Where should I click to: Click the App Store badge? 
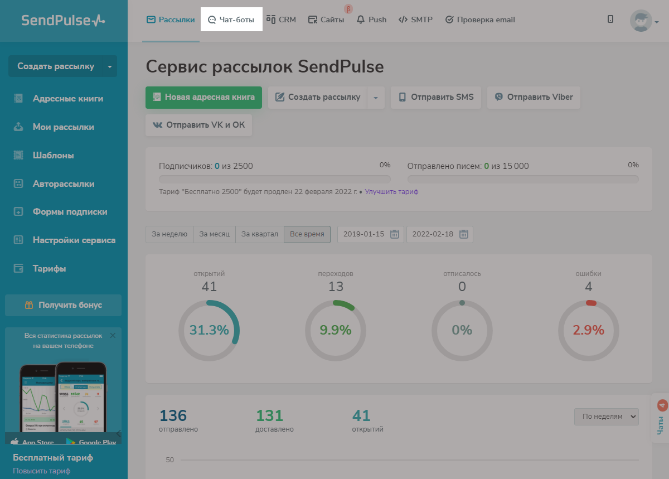tap(33, 441)
